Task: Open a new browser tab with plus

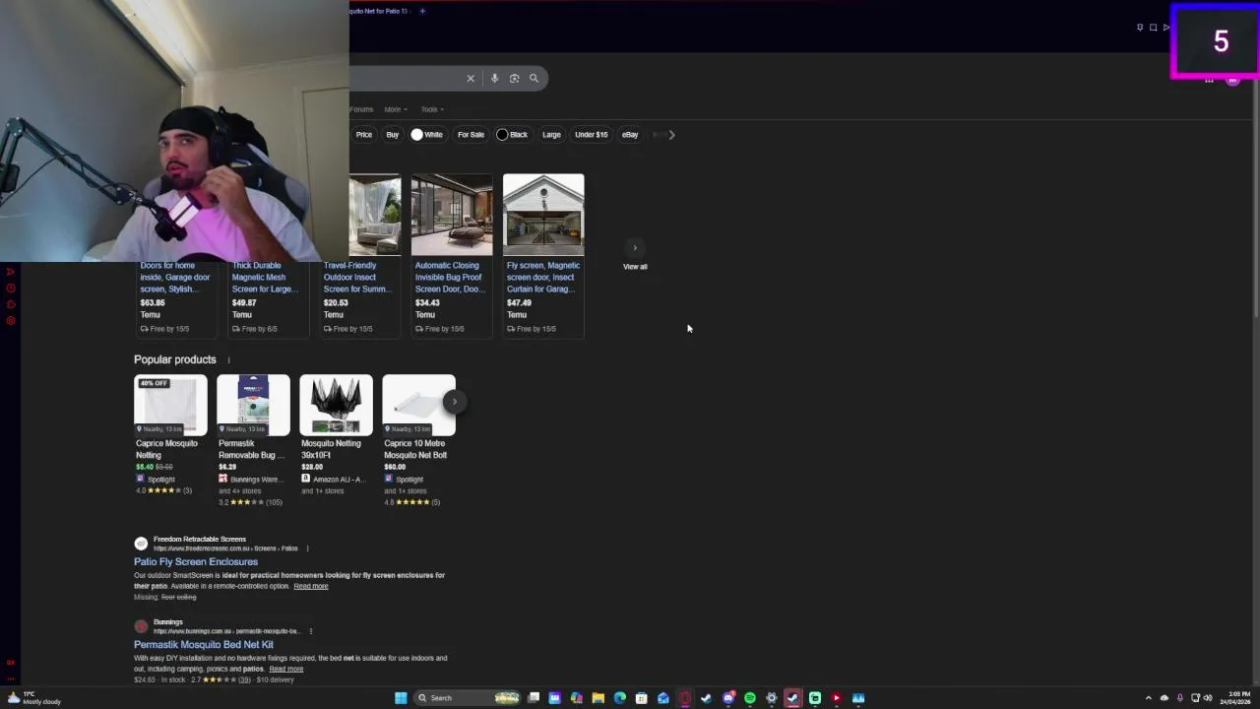Action: 422,11
